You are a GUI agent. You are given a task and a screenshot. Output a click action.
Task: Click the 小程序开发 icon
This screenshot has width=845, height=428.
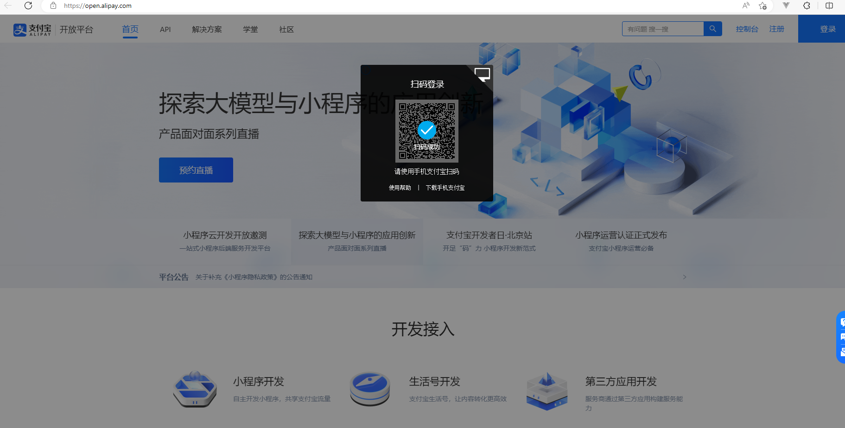pos(195,389)
